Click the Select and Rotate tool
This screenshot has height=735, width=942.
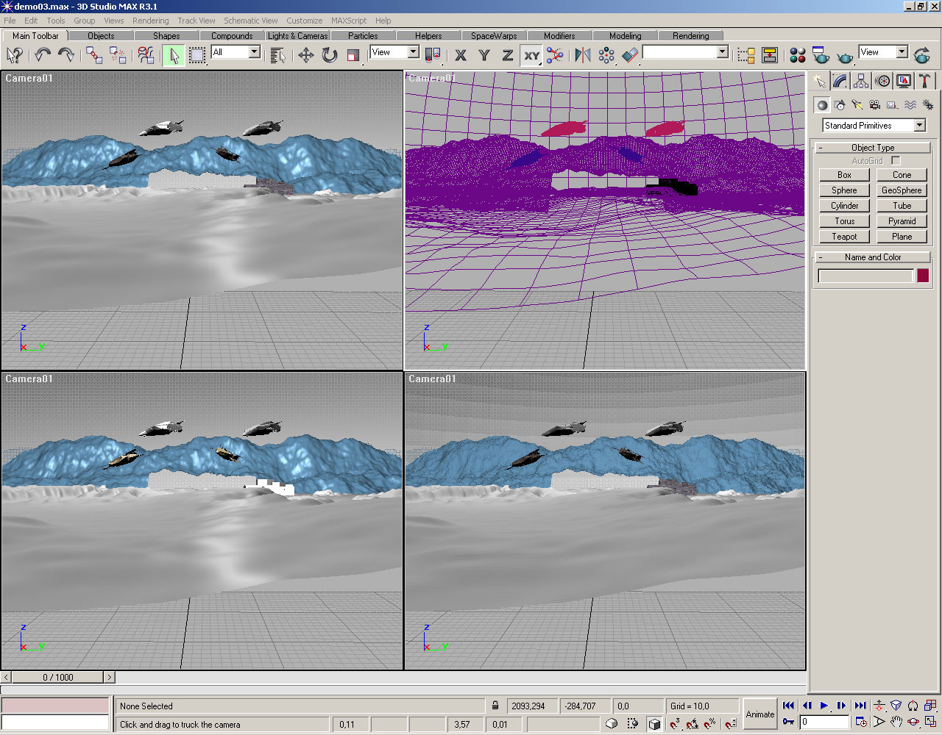[x=330, y=55]
